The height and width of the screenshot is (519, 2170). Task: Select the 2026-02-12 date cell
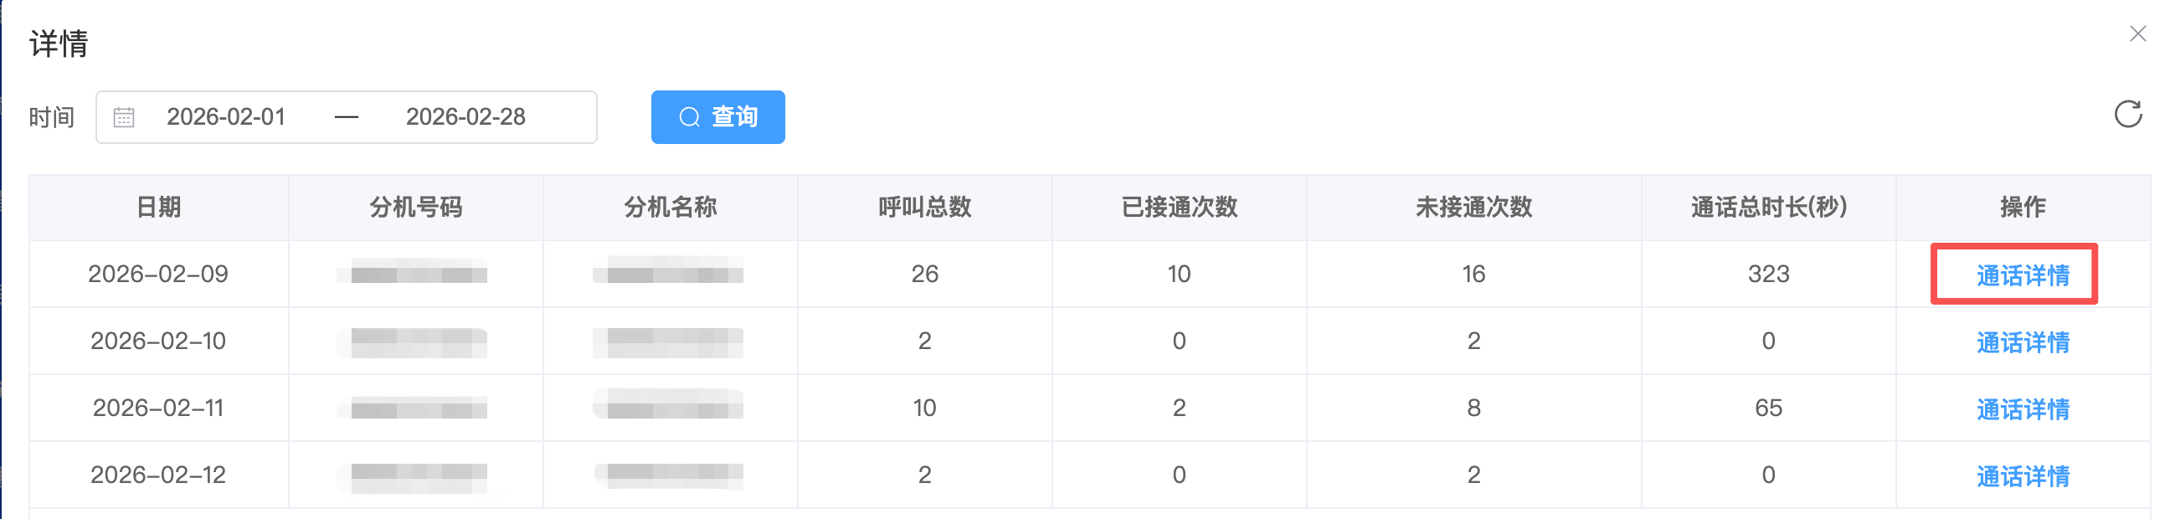pyautogui.click(x=158, y=475)
